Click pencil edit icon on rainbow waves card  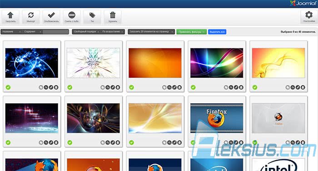[x=236, y=87]
